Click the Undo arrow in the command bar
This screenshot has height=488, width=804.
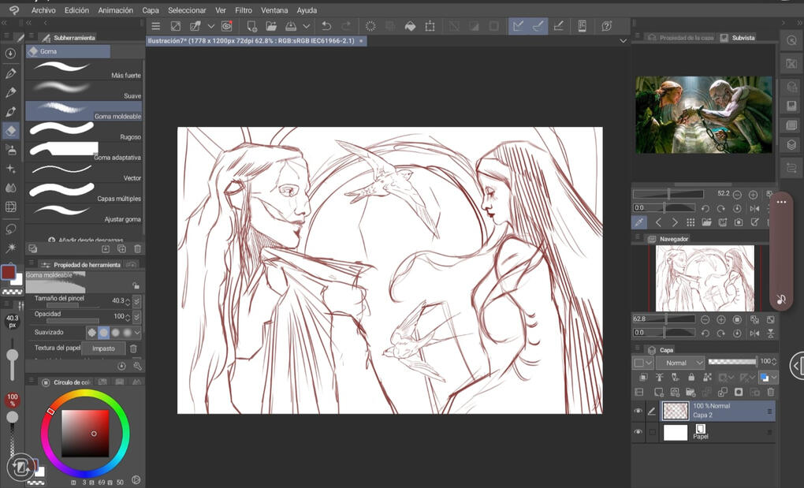pos(326,26)
